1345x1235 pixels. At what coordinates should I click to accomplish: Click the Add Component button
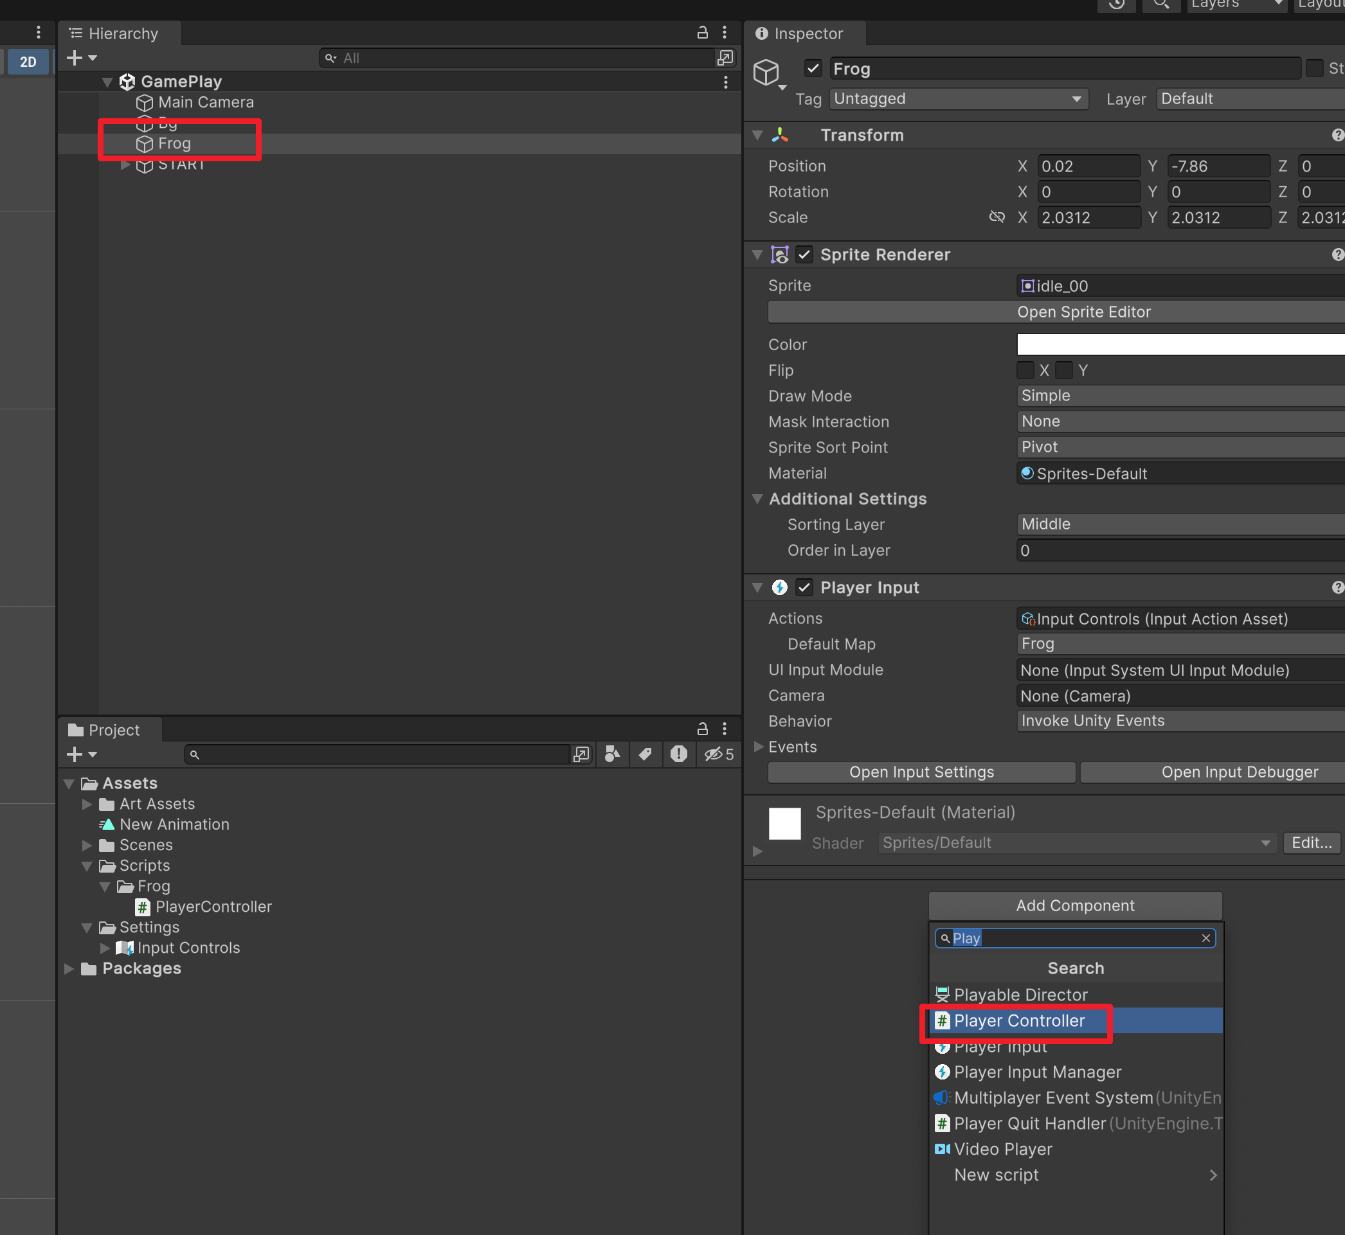coord(1076,905)
